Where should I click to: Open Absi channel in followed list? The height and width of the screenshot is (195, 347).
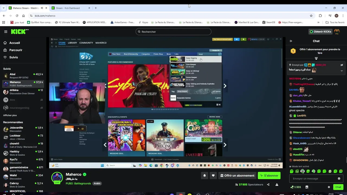23,76
